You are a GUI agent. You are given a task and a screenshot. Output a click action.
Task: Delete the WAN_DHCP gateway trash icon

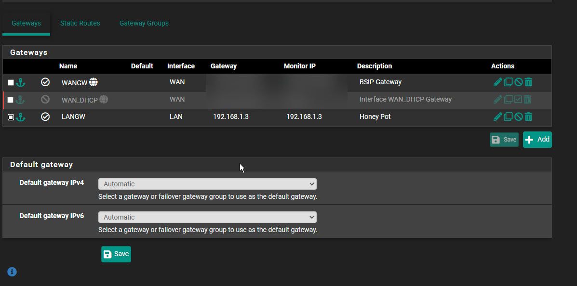coord(527,99)
